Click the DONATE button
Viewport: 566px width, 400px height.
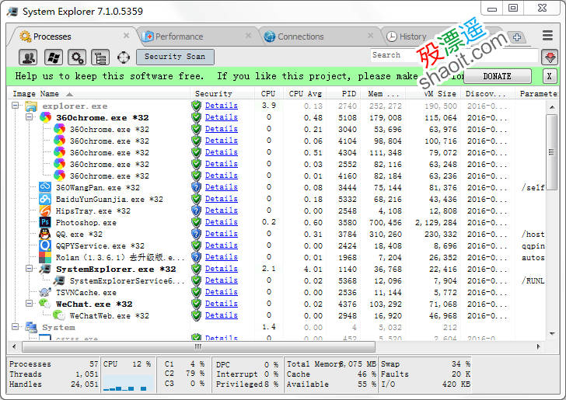tap(497, 76)
